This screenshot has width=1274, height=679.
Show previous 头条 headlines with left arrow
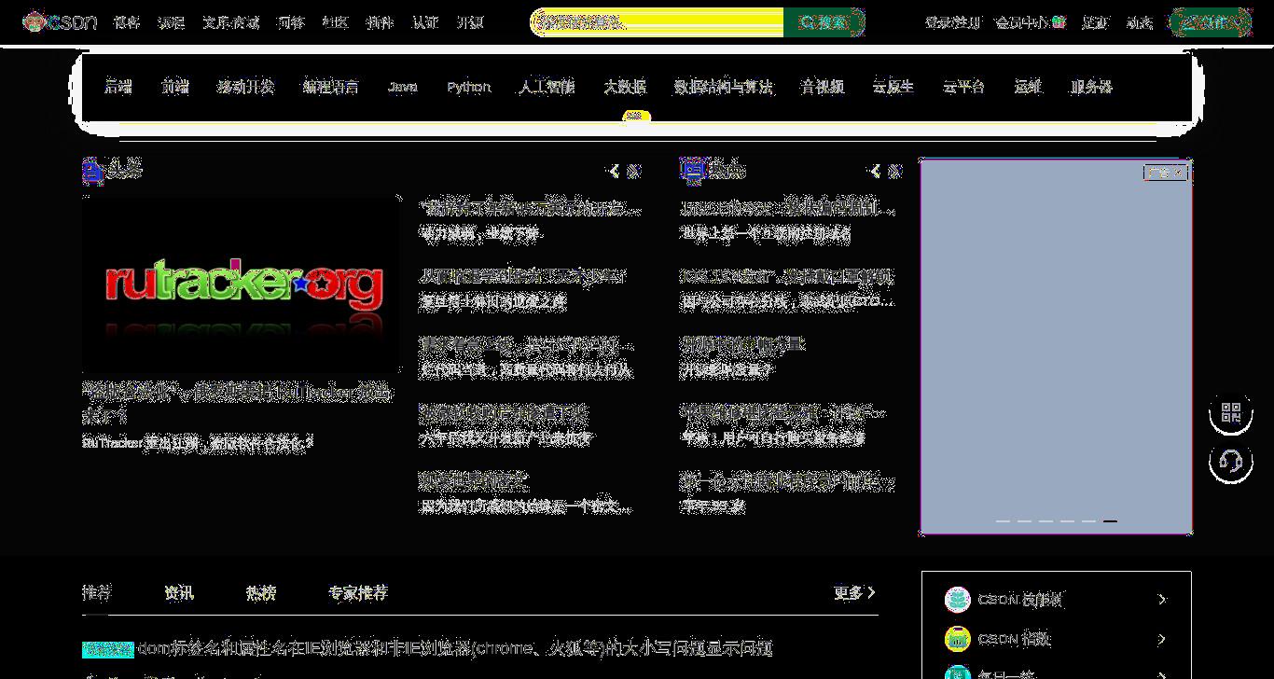614,171
